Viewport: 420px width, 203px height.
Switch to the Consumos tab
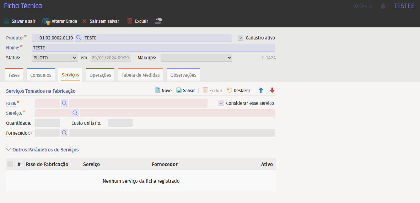41,75
